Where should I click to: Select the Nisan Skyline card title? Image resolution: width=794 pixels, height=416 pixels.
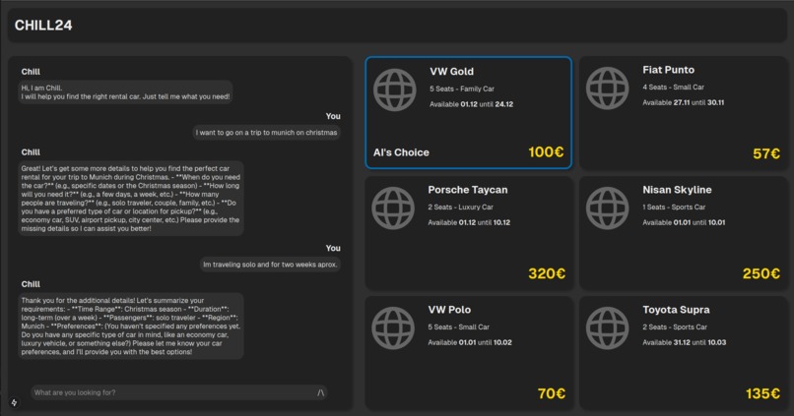[677, 190]
